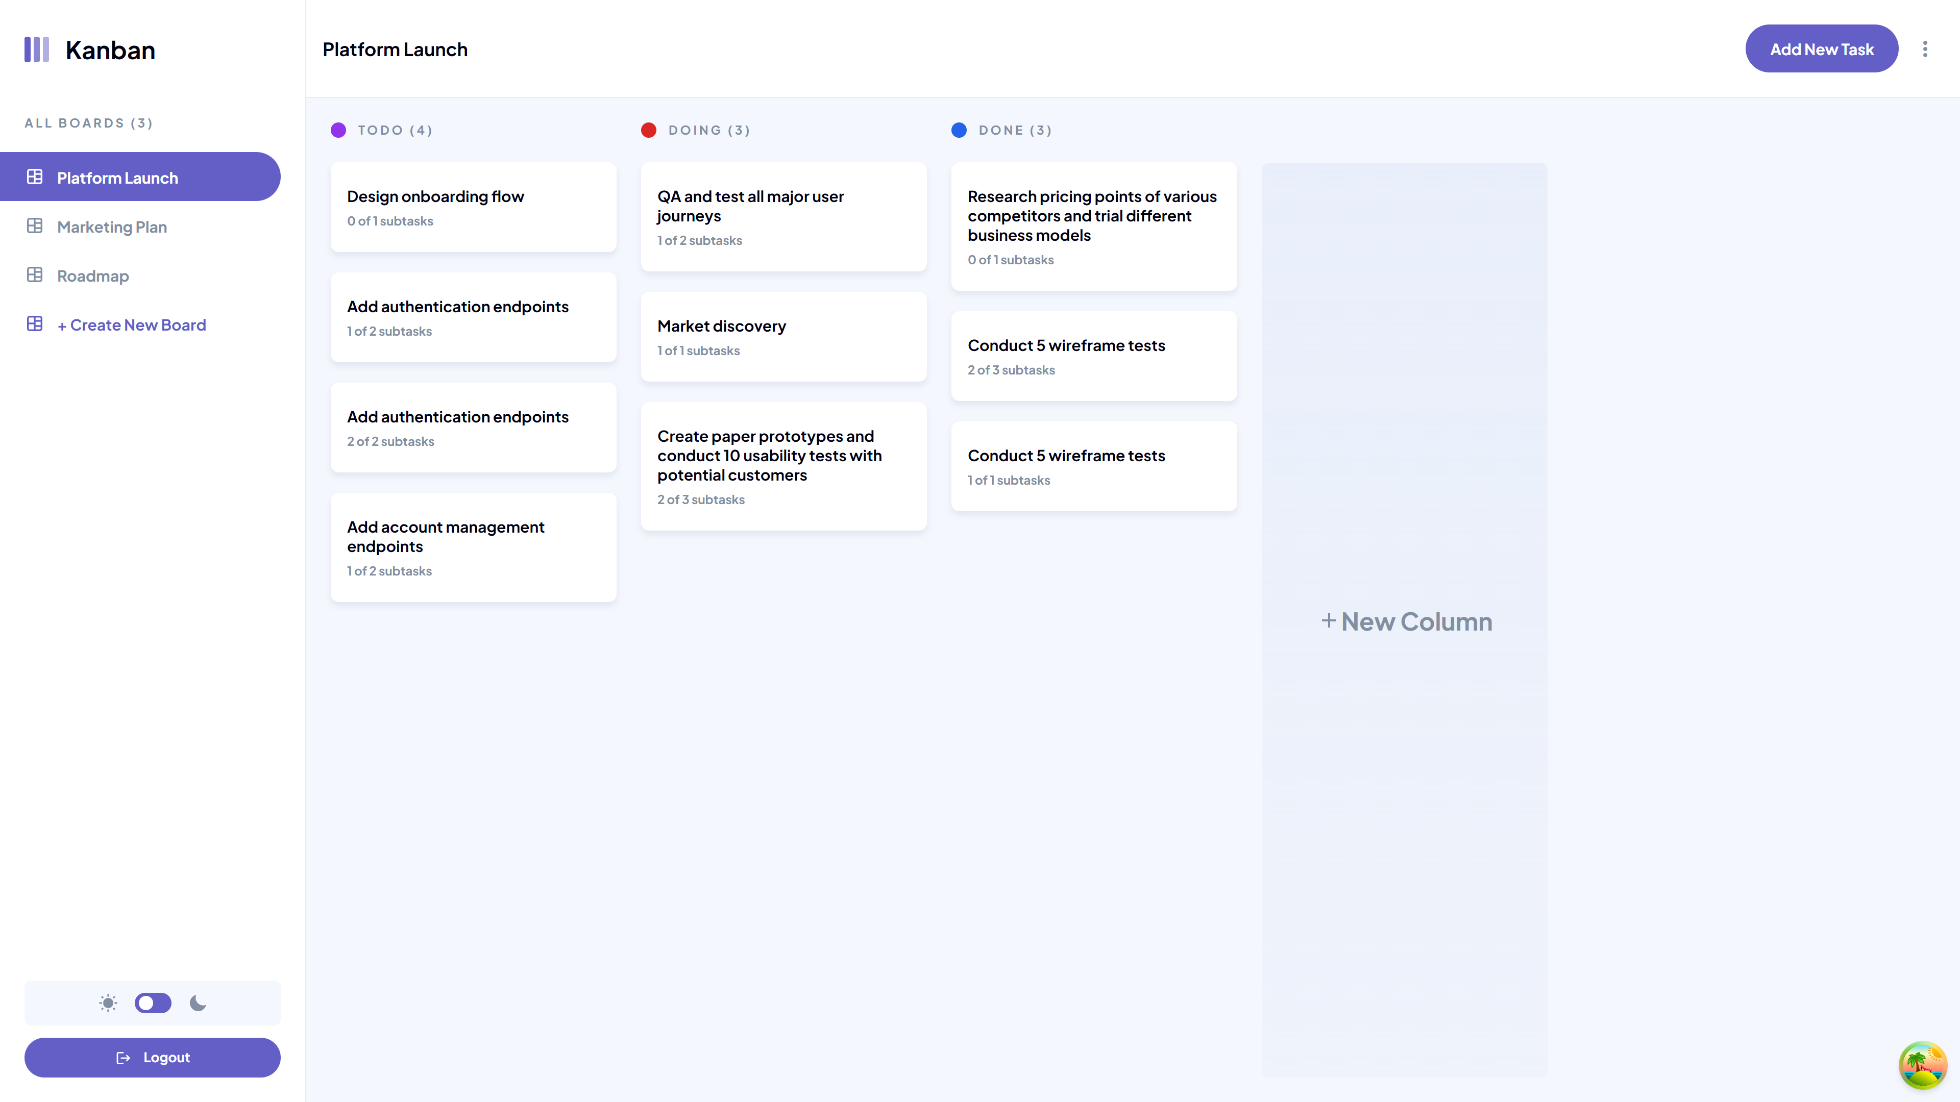Click the Platform Launch board icon
The image size is (1960, 1102).
(35, 177)
